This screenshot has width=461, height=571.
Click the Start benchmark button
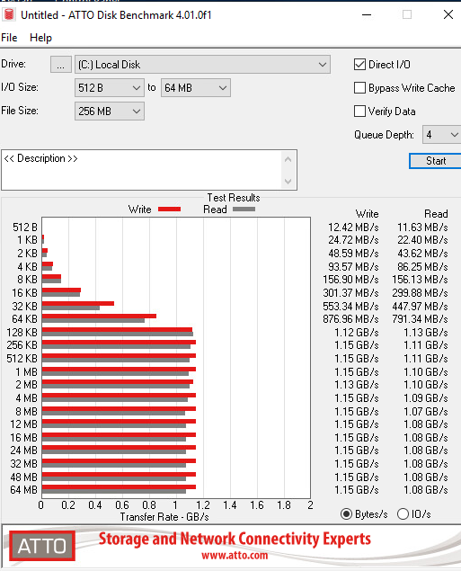point(435,161)
